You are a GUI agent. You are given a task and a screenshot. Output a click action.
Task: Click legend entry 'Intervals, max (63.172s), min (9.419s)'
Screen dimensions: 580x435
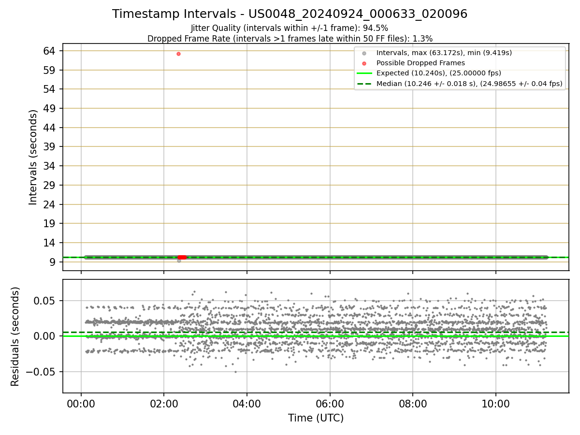pos(444,53)
